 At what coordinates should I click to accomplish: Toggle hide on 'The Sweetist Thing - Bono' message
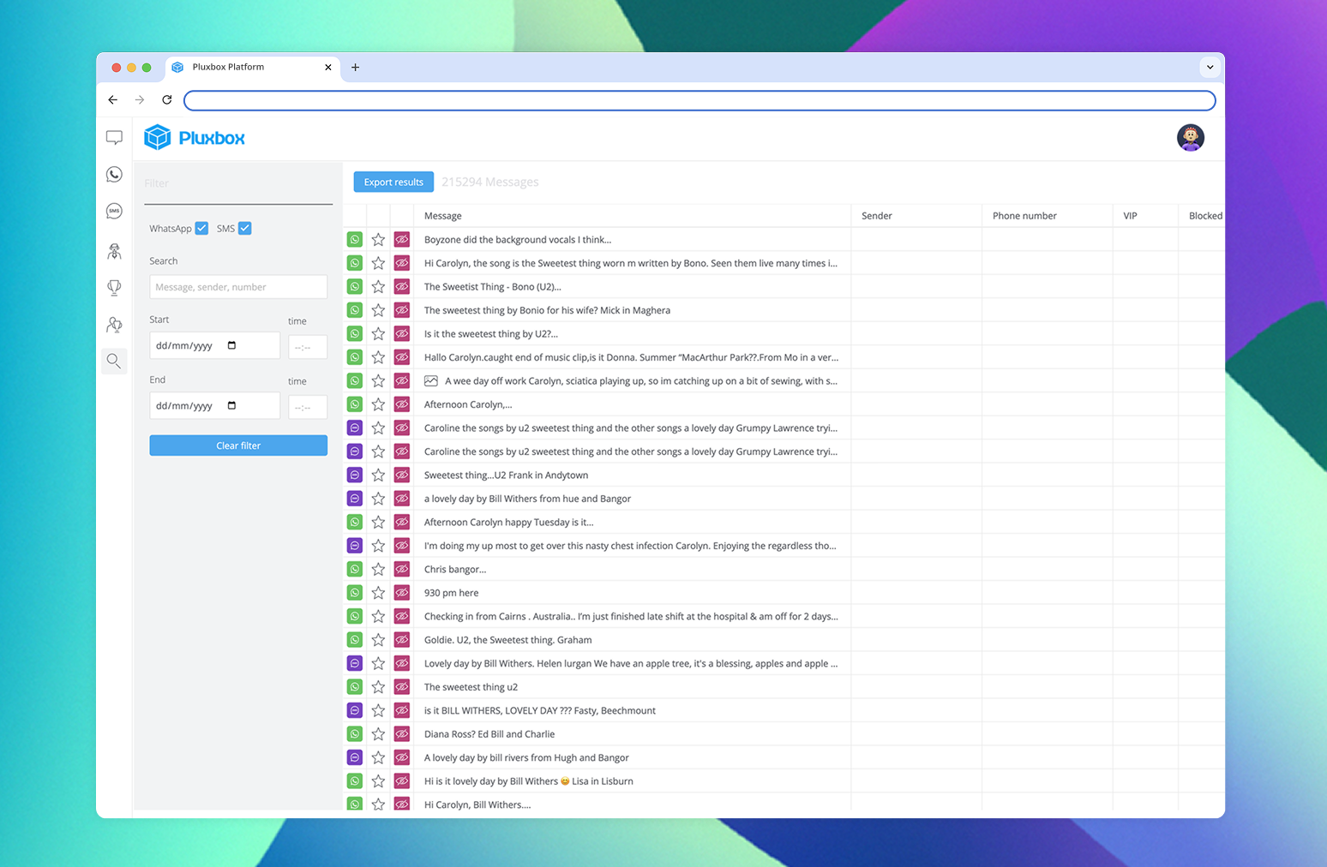tap(401, 287)
